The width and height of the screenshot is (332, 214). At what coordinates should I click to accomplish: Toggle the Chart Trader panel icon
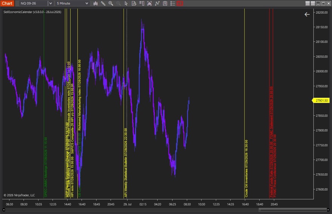click(x=141, y=3)
